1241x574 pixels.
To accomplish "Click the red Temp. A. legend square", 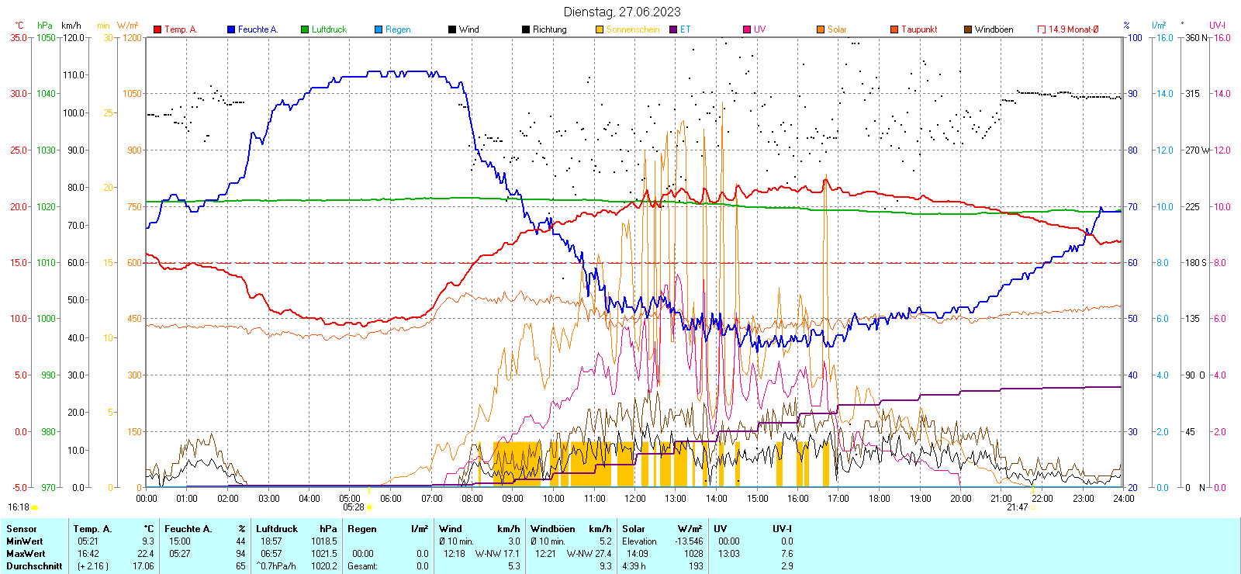I will tap(157, 29).
